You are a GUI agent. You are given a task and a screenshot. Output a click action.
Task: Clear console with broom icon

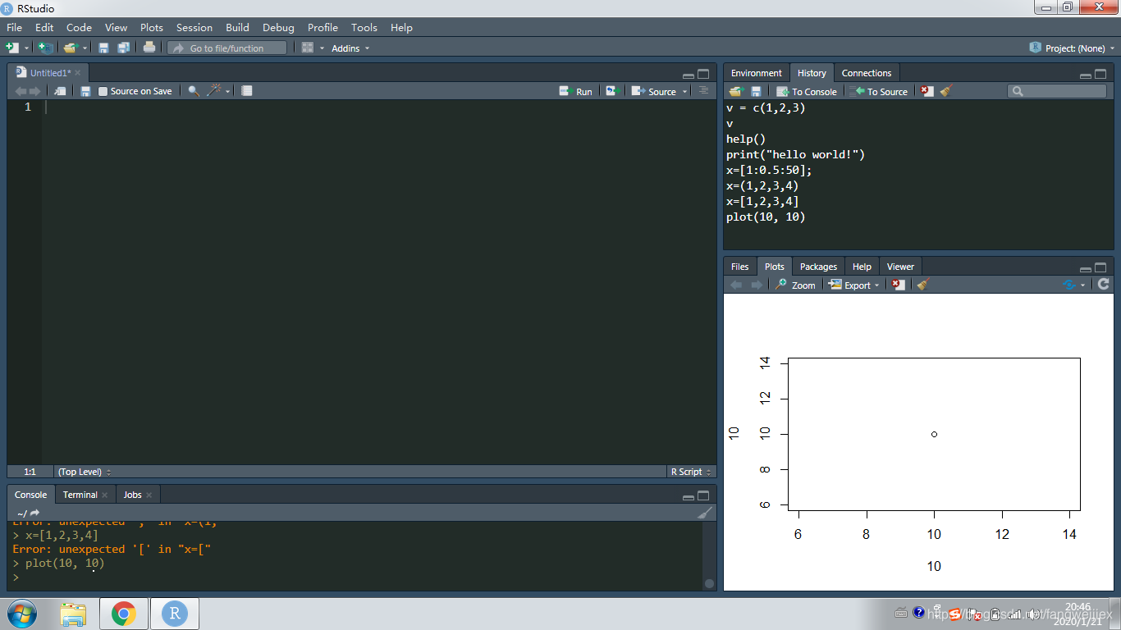coord(705,513)
